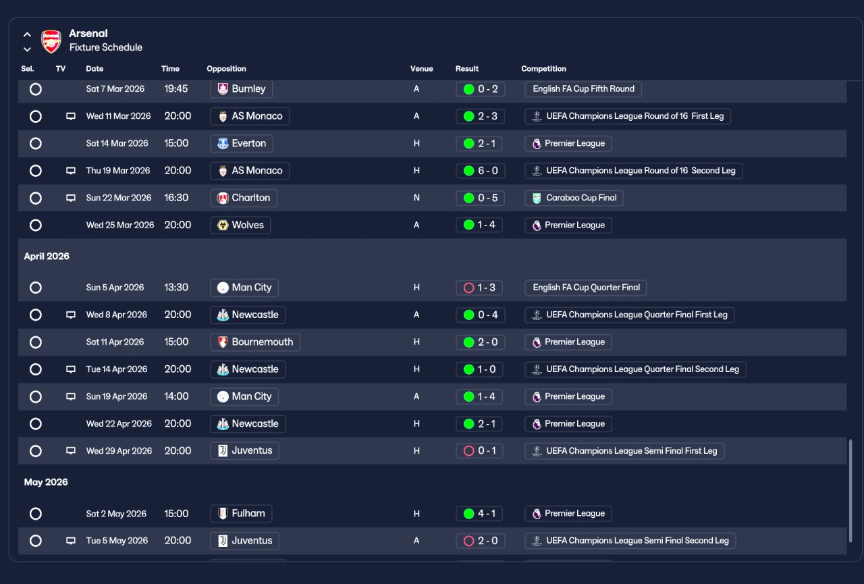Open Newcastle team on Wed 22 Apr
Image resolution: width=864 pixels, height=584 pixels.
click(x=248, y=424)
